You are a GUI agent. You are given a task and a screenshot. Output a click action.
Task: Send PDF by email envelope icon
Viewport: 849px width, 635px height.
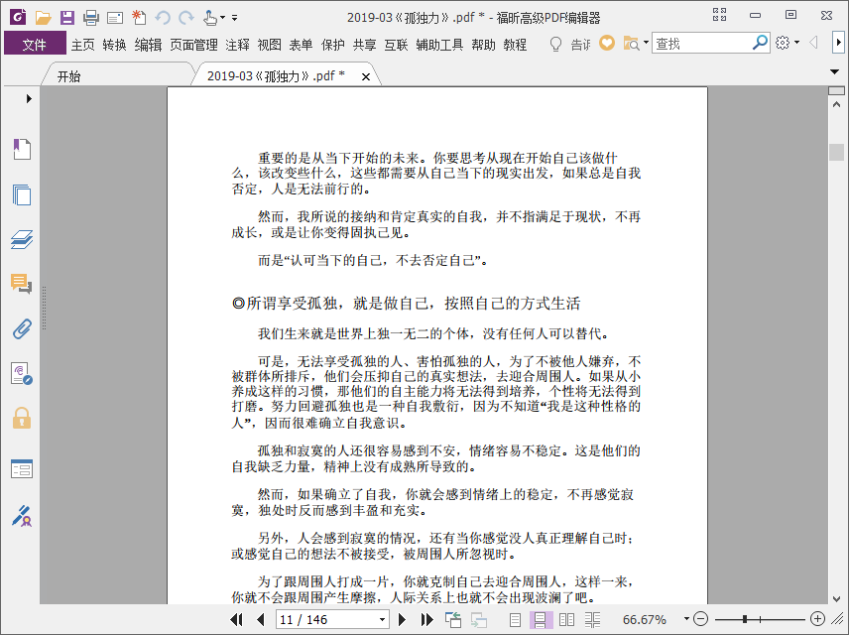pyautogui.click(x=115, y=18)
